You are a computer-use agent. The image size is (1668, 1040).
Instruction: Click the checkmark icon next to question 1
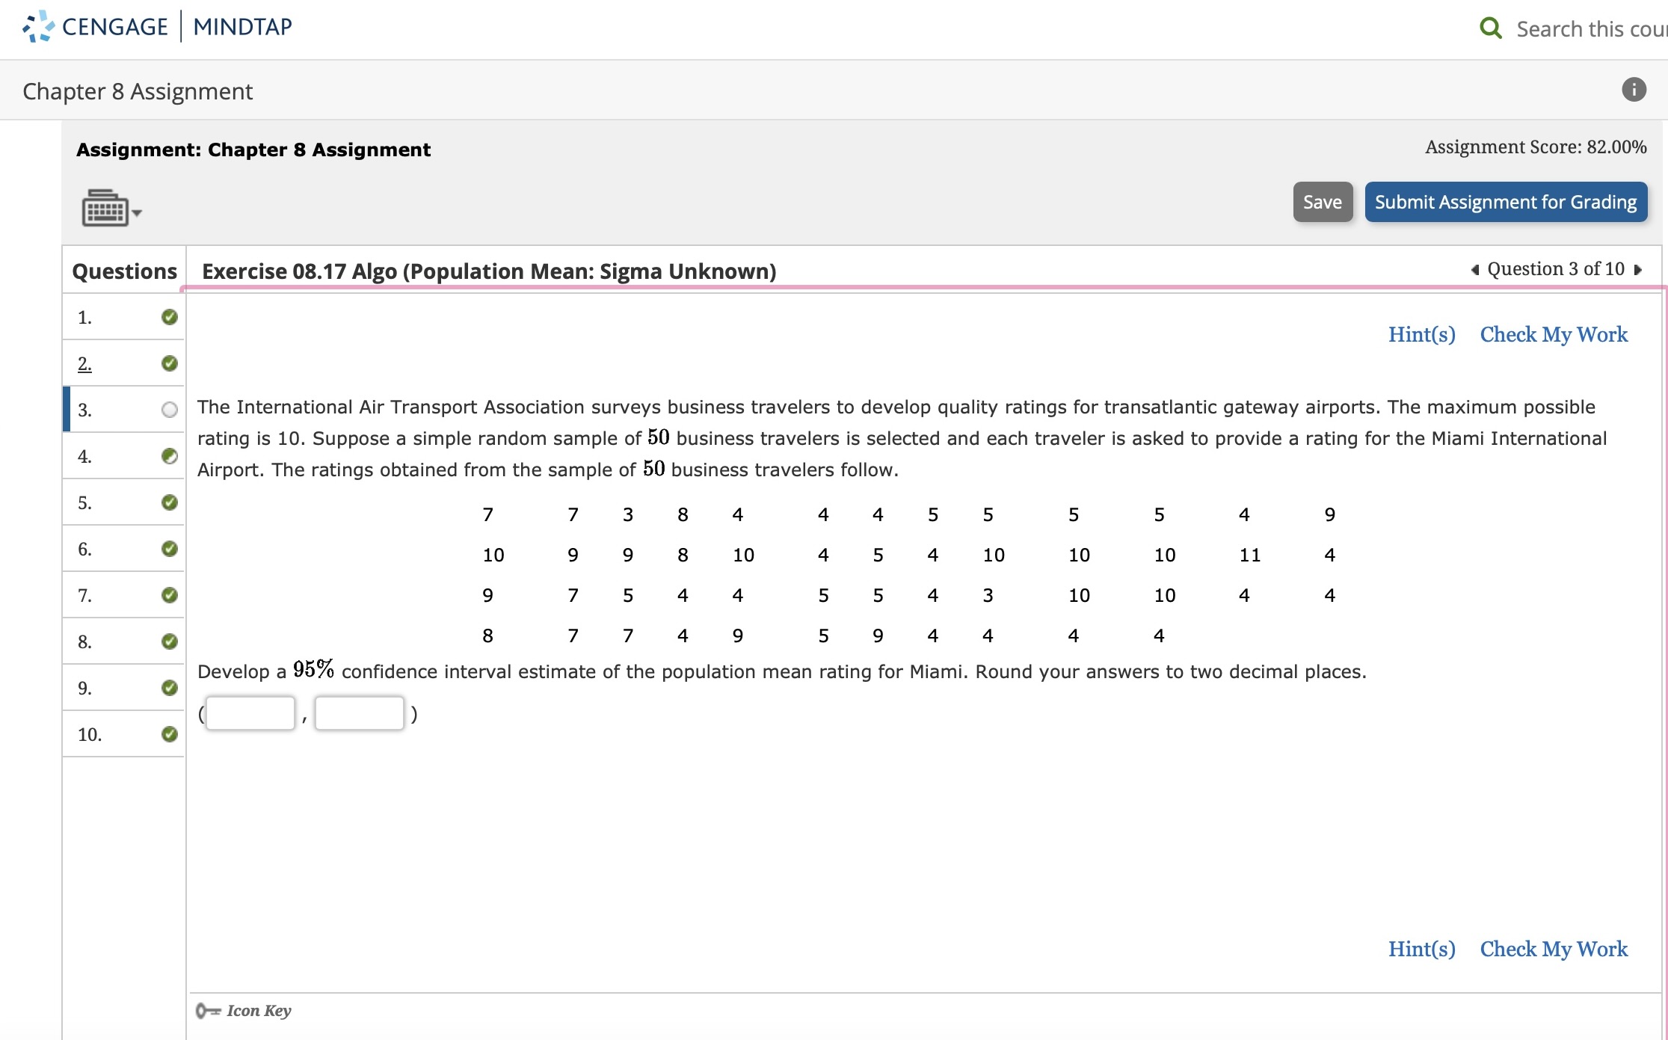169,316
